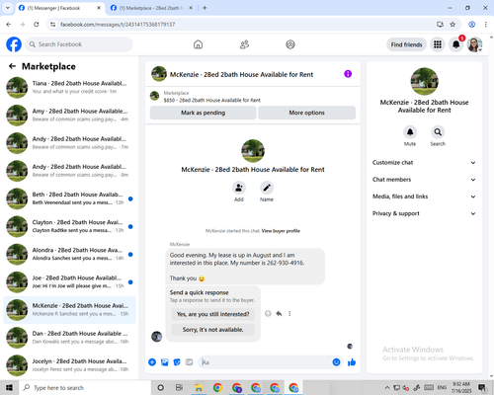Open File Explorer from the taskbar
Viewport: 494px width, 395px height.
coord(199,388)
